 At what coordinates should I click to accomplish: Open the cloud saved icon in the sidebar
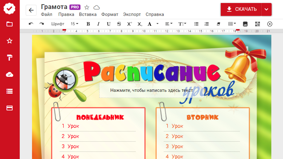click(9, 74)
